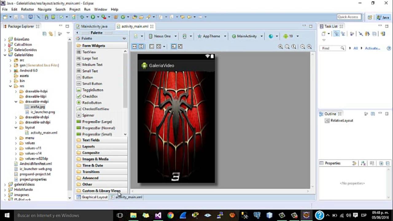Screen dimensions: 393x221
Task: Collapse all in Package Explorer
Action: 45,34
